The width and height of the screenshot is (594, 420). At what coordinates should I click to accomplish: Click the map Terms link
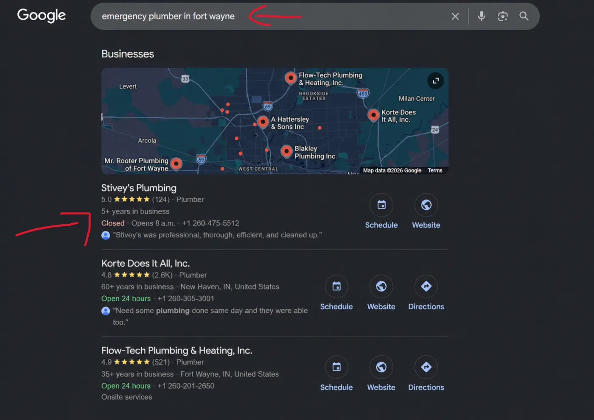tap(435, 170)
